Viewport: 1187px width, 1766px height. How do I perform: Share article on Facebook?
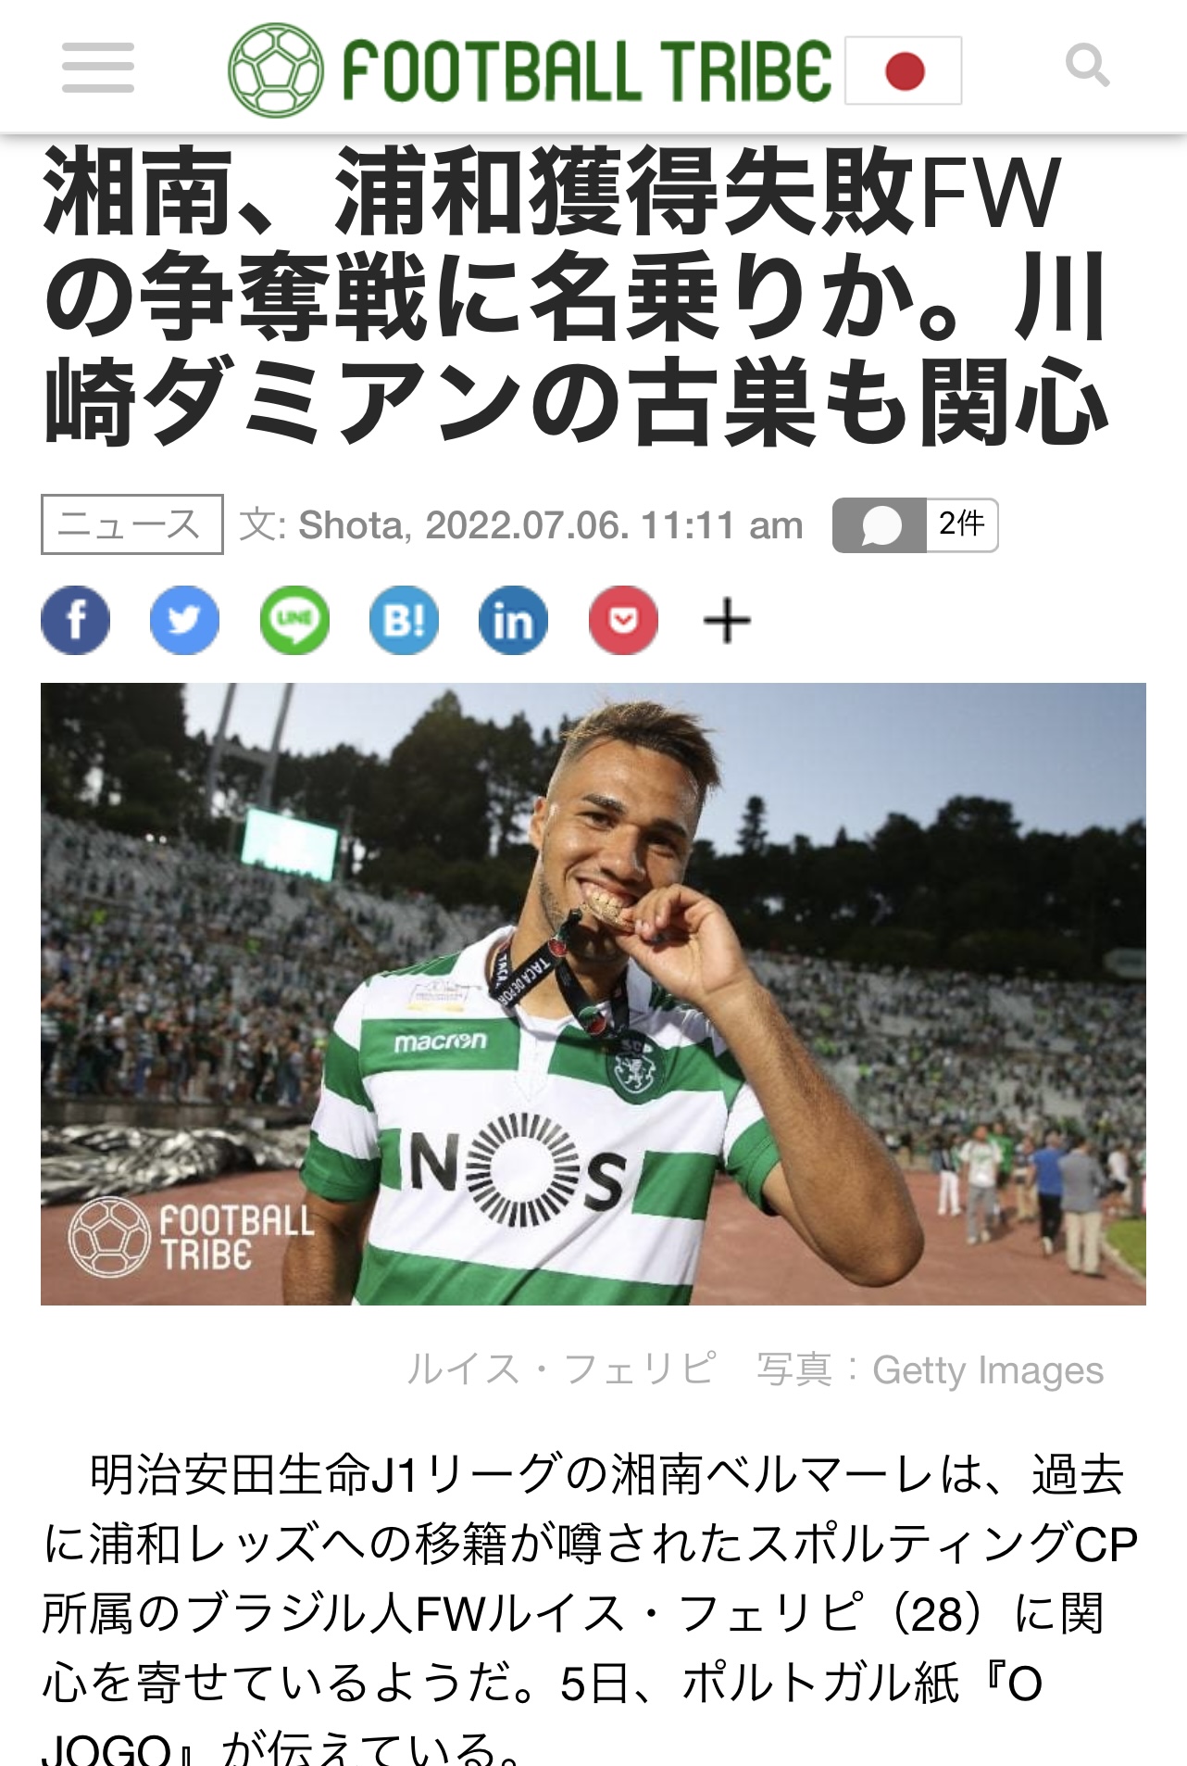click(x=76, y=620)
